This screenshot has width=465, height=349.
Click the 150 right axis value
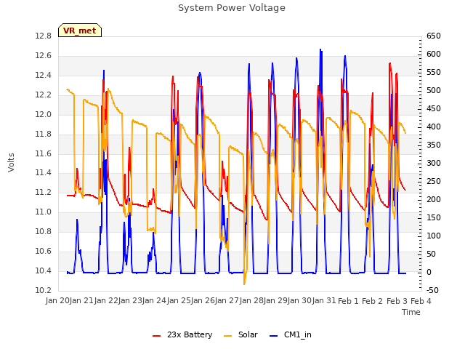tap(434, 218)
